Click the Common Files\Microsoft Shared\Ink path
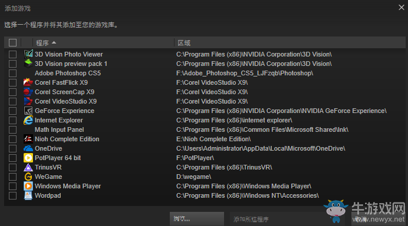Viewport: 408px width, 226px height. 262,129
